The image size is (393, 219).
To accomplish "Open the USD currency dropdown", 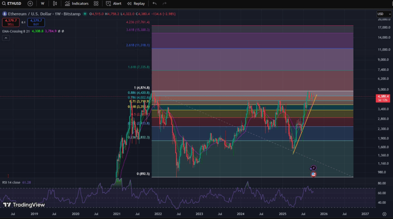I will 384,14.
